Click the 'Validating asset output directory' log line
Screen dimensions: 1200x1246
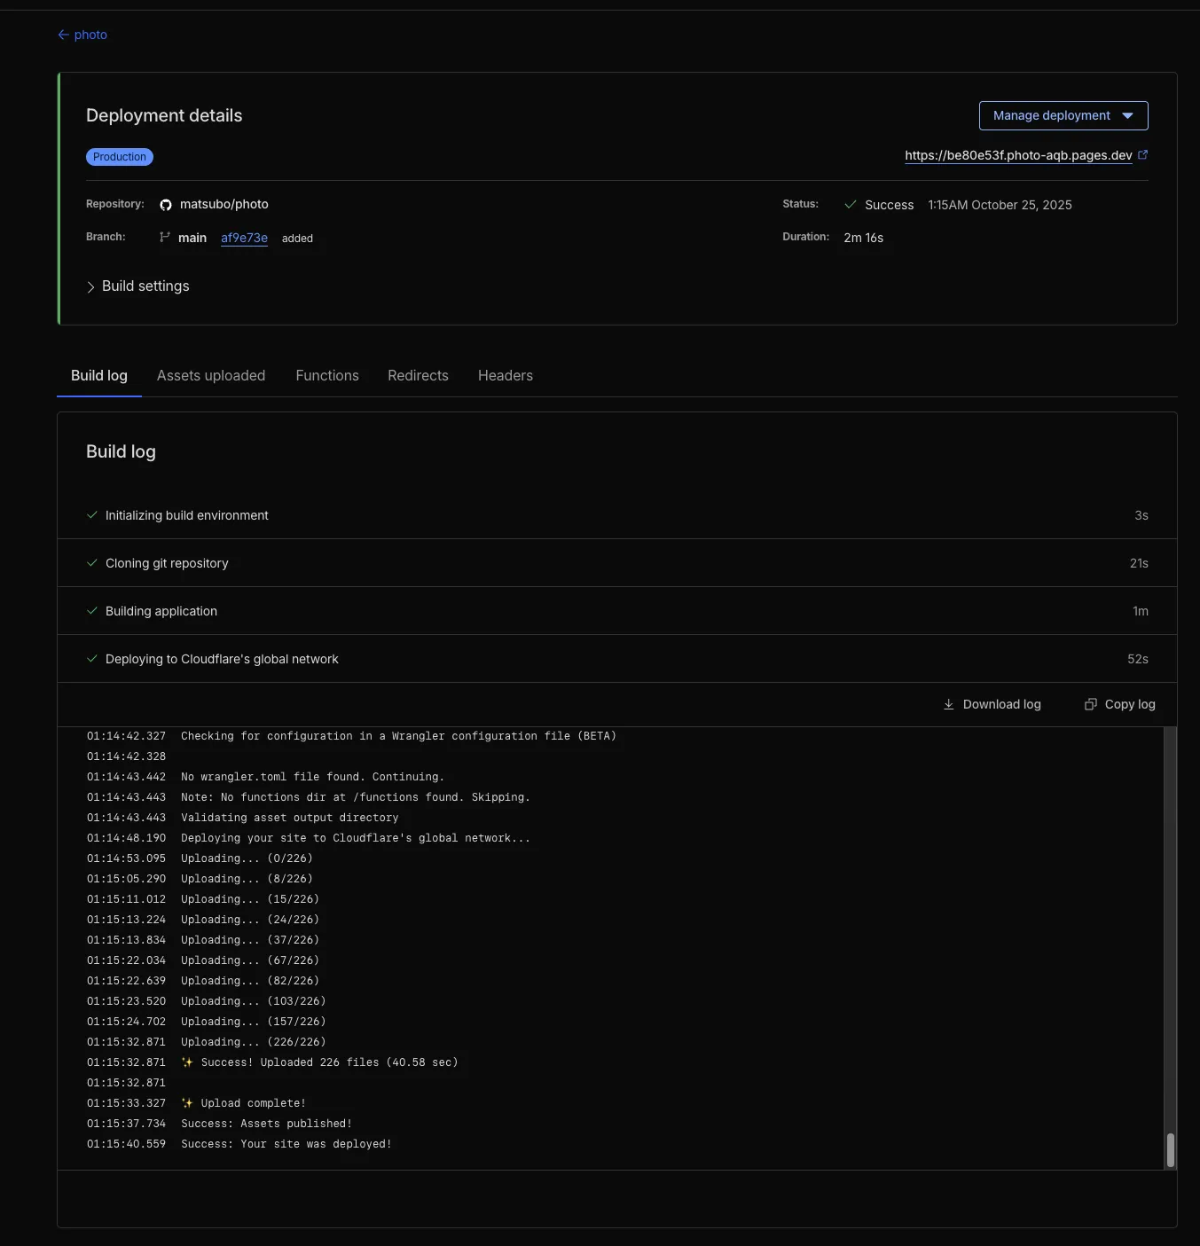click(x=289, y=818)
